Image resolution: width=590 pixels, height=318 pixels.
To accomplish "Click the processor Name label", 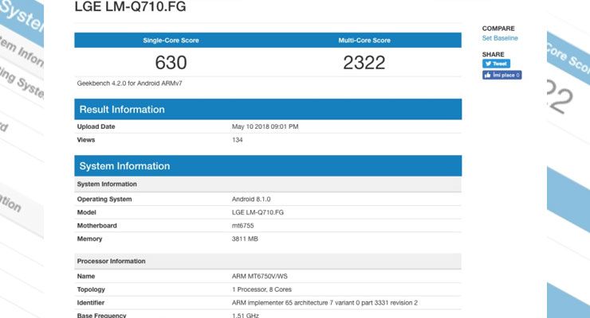I will (x=86, y=277).
